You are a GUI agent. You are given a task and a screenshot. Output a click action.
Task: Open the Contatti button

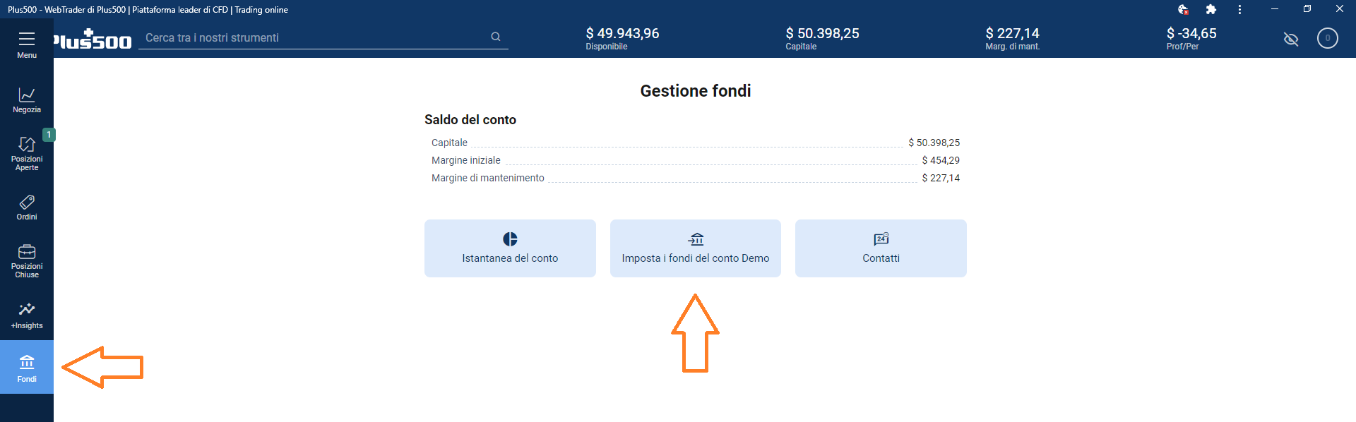[881, 248]
